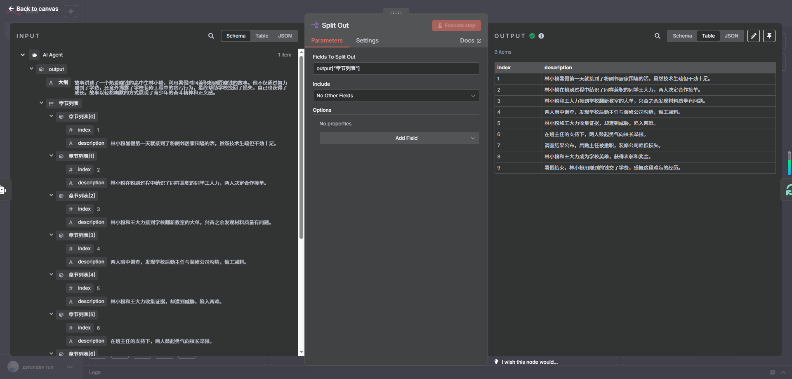
Task: Click the Split Out node icon
Action: click(315, 25)
